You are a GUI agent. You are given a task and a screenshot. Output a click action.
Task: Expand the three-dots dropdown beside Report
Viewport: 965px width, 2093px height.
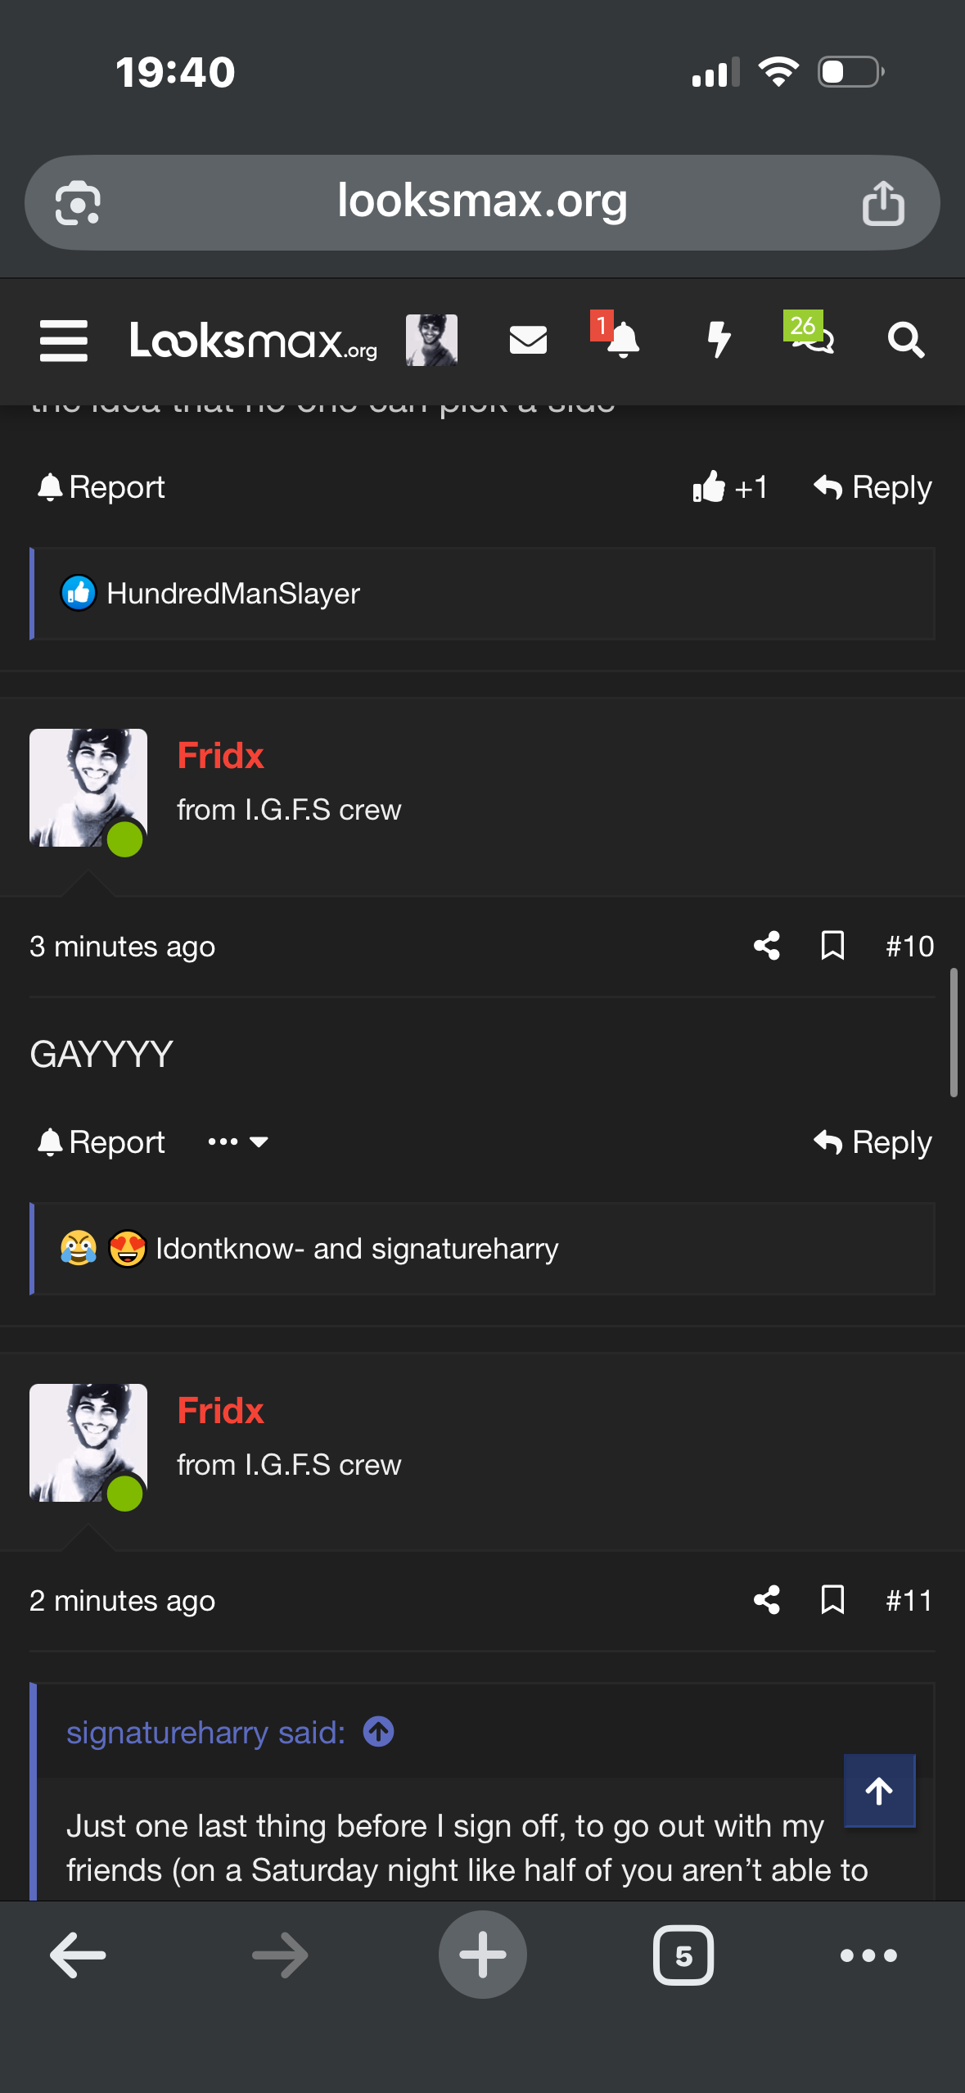pos(237,1141)
